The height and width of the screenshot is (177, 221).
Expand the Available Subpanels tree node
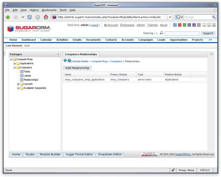point(18,88)
